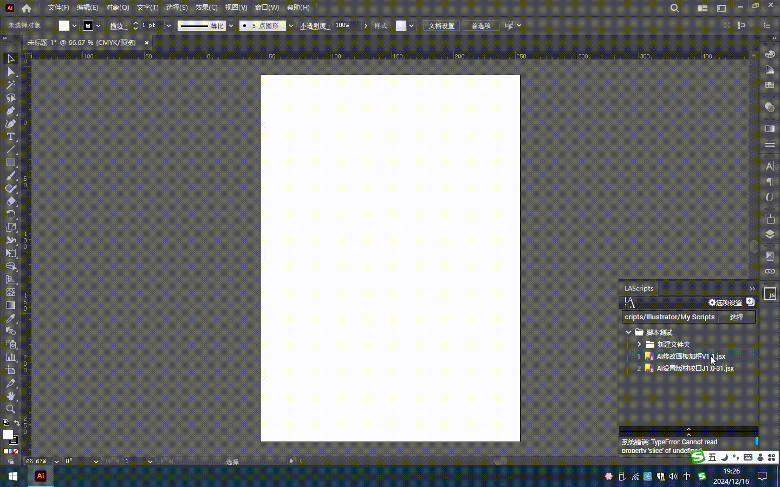The width and height of the screenshot is (780, 487).
Task: Choose the Zoom tool
Action: [x=10, y=409]
